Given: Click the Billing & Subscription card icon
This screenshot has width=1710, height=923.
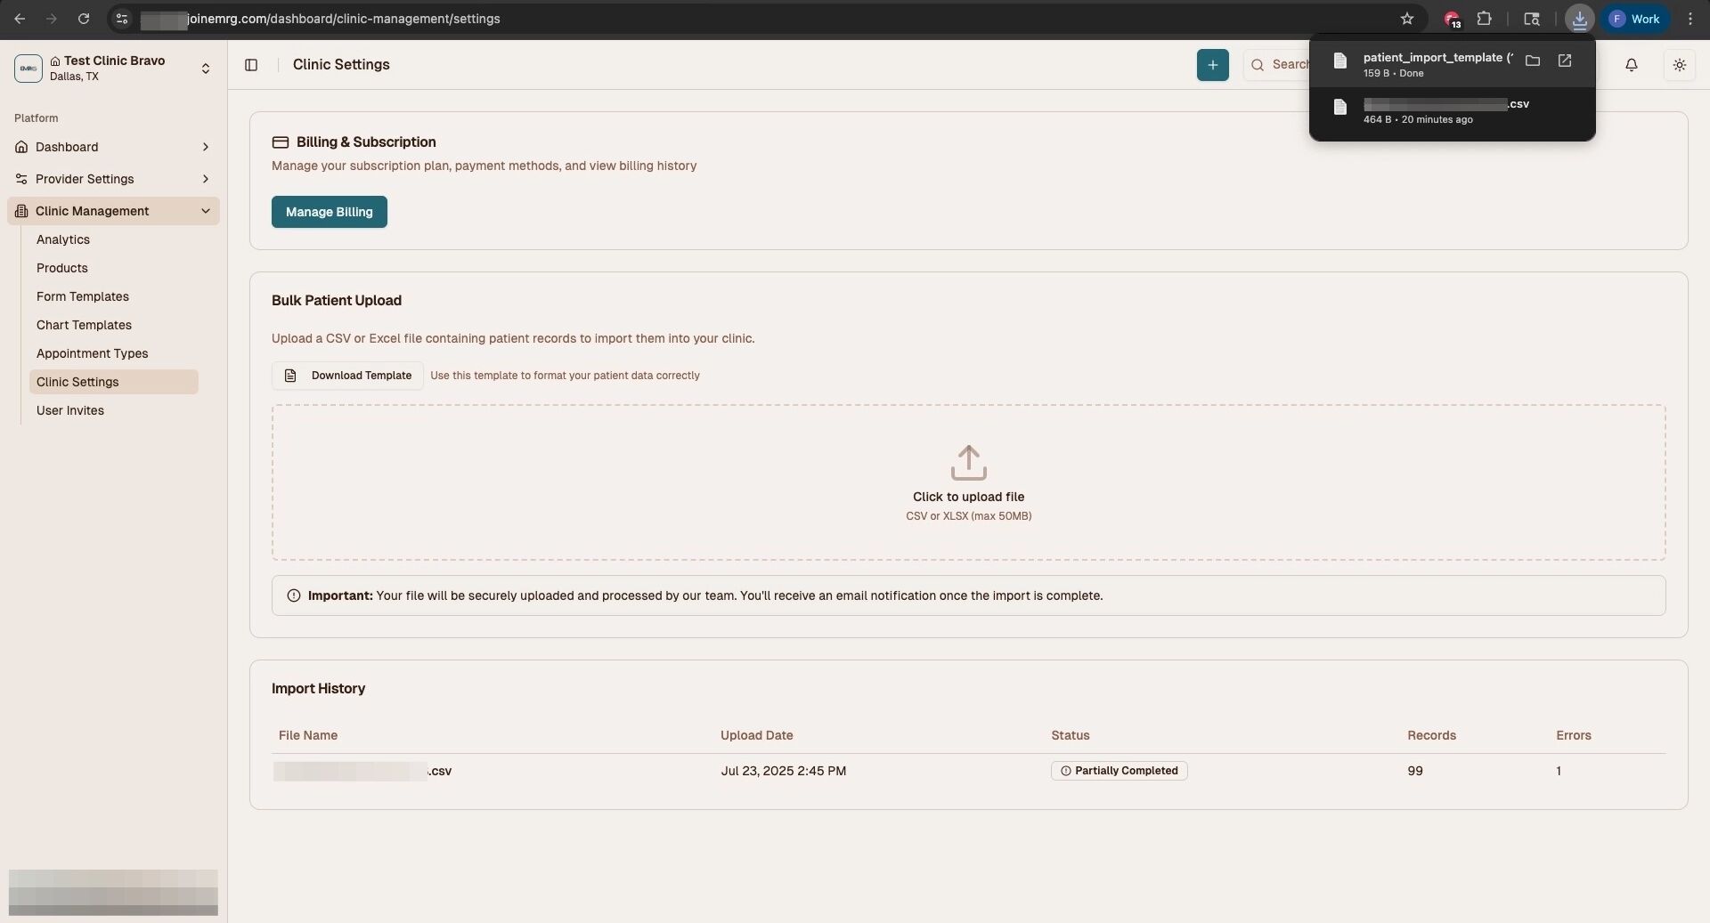Looking at the screenshot, I should coord(281,142).
